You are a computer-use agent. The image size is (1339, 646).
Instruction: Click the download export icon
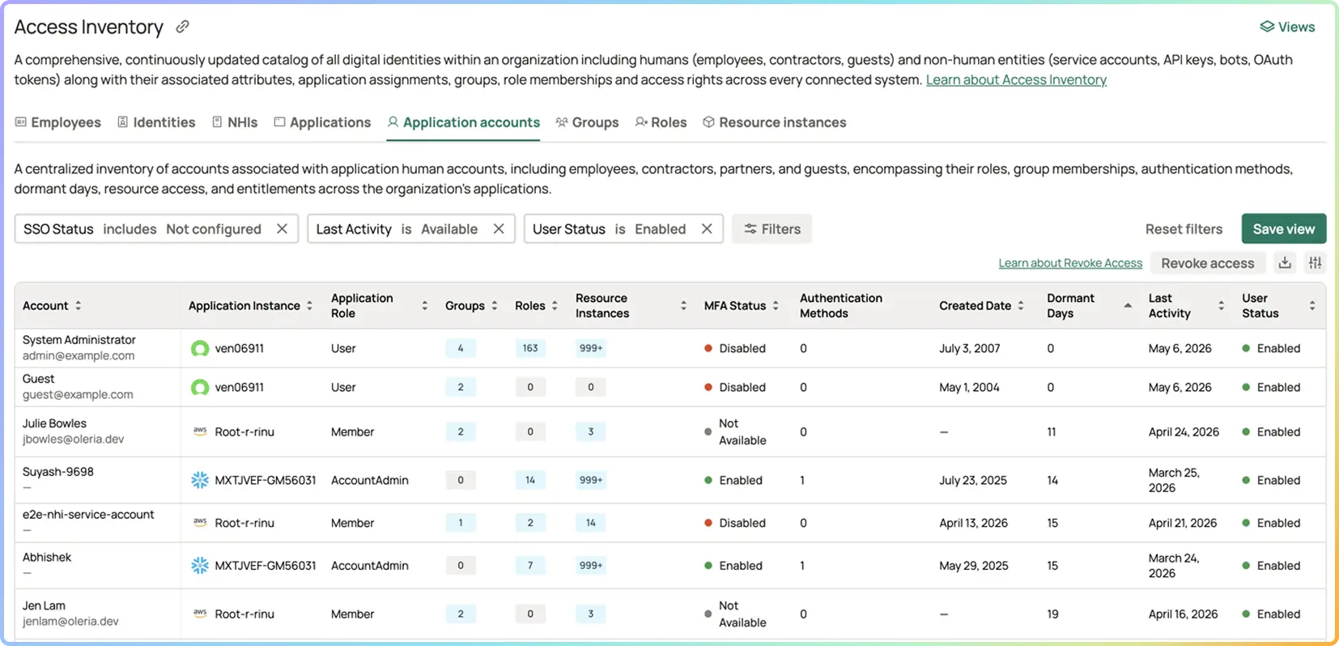(1285, 262)
